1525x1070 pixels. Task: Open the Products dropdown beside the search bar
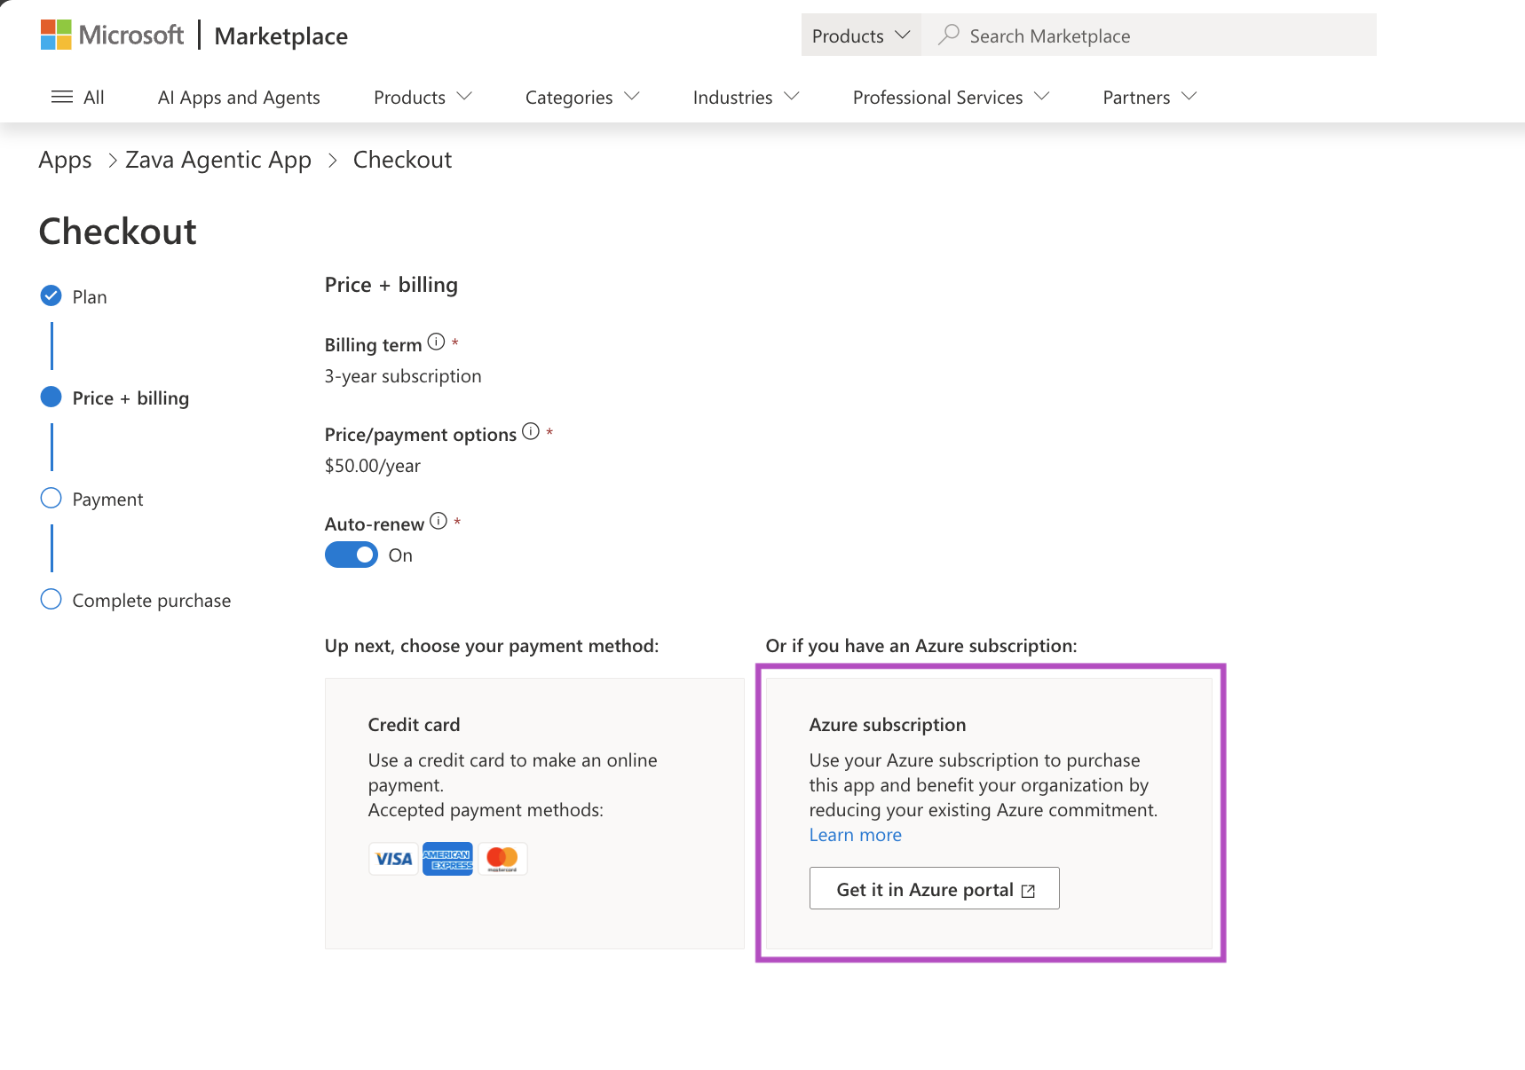[x=859, y=35]
